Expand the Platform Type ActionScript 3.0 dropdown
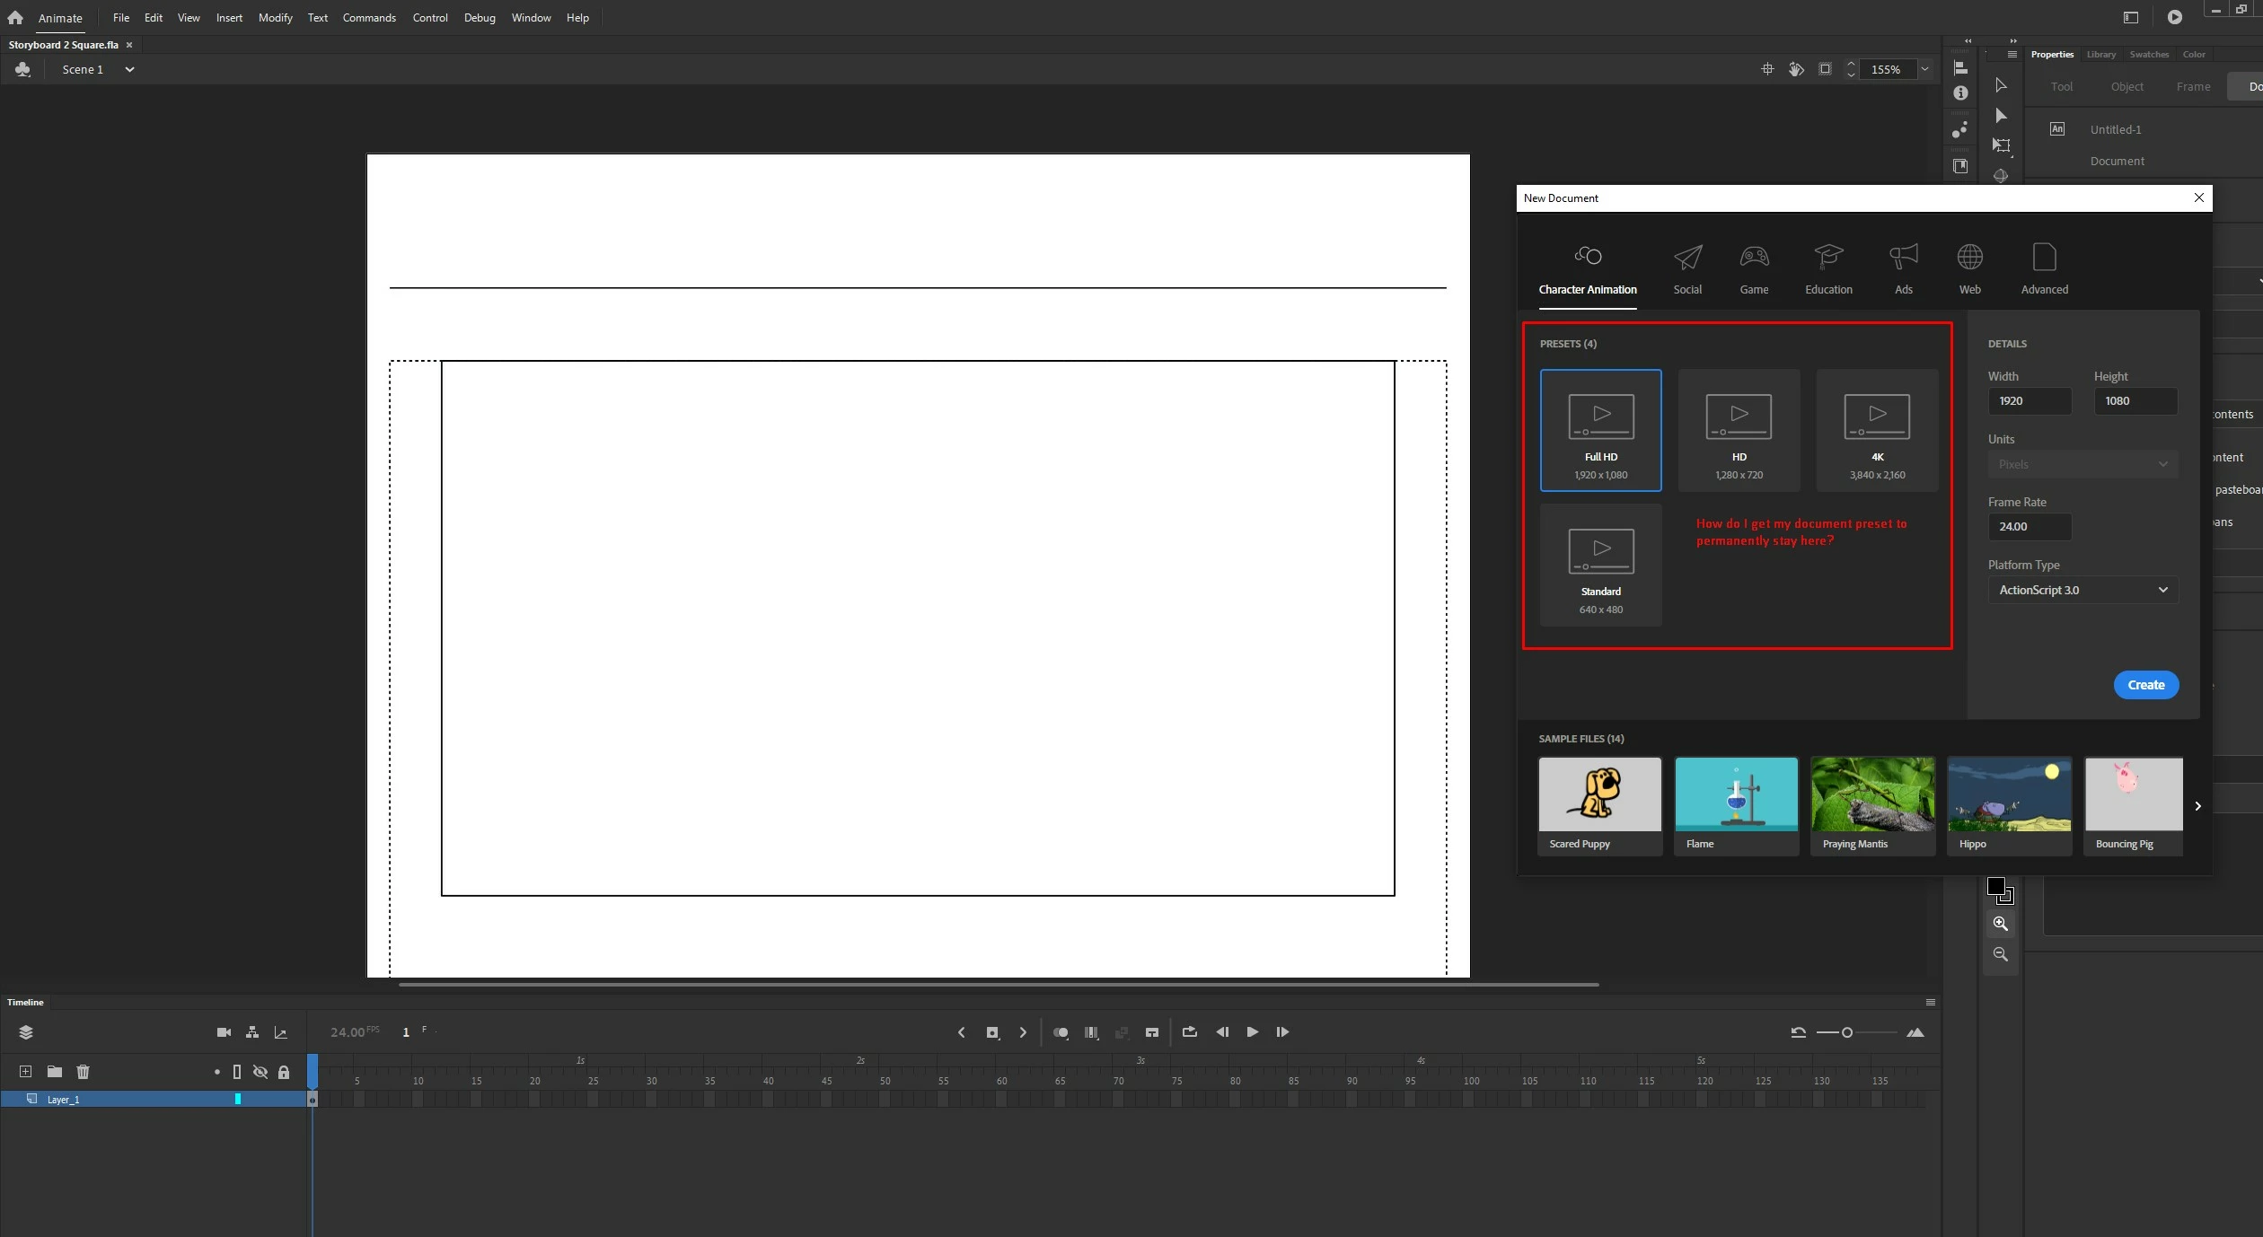The image size is (2263, 1237). (2082, 590)
